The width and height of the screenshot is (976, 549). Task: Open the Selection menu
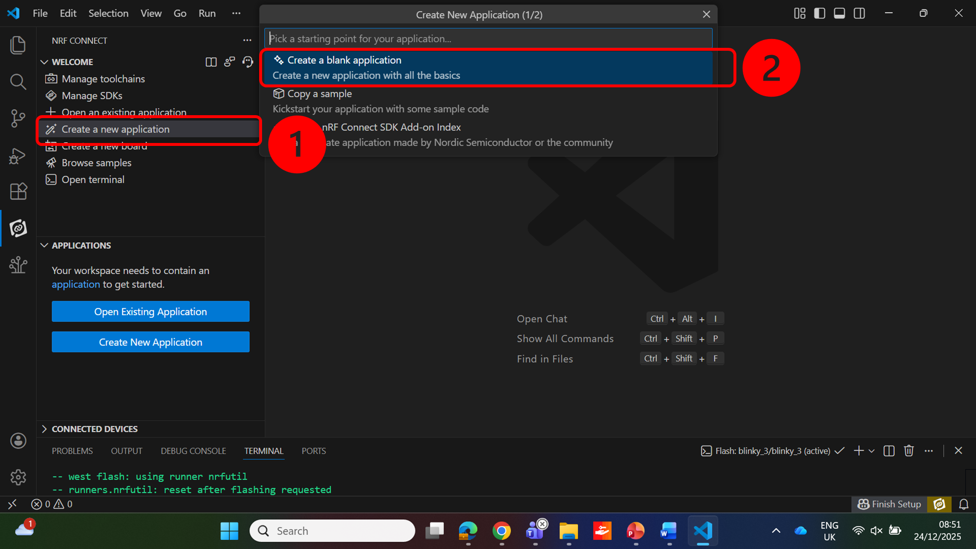point(108,14)
